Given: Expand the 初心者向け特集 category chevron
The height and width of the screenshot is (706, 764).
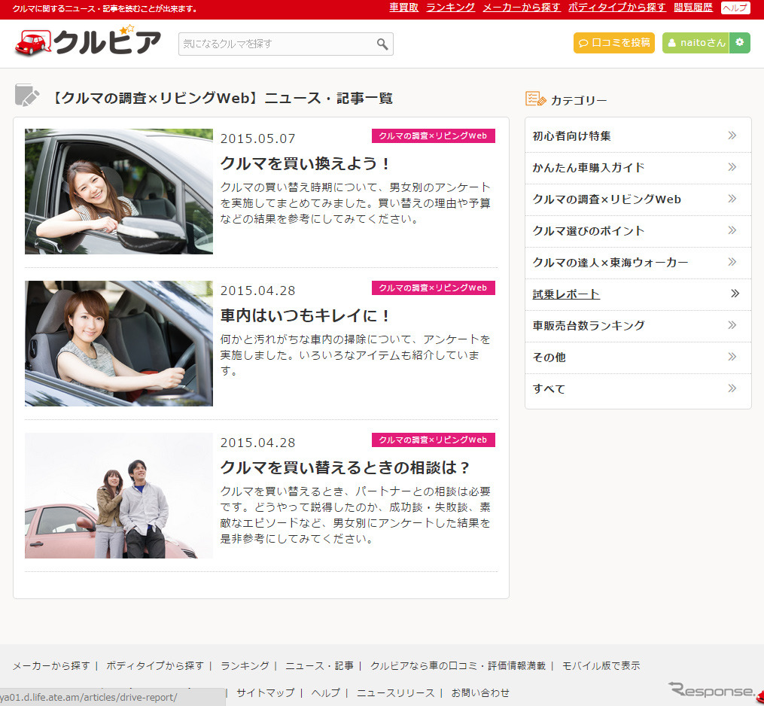Looking at the screenshot, I should [x=731, y=135].
